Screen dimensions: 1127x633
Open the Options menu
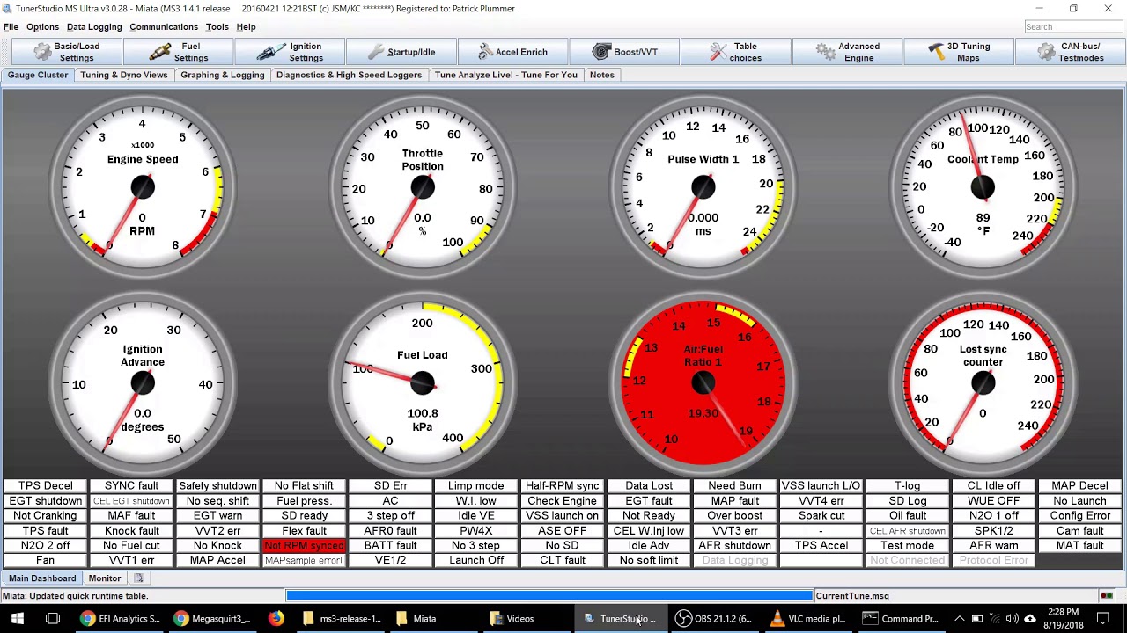point(42,27)
